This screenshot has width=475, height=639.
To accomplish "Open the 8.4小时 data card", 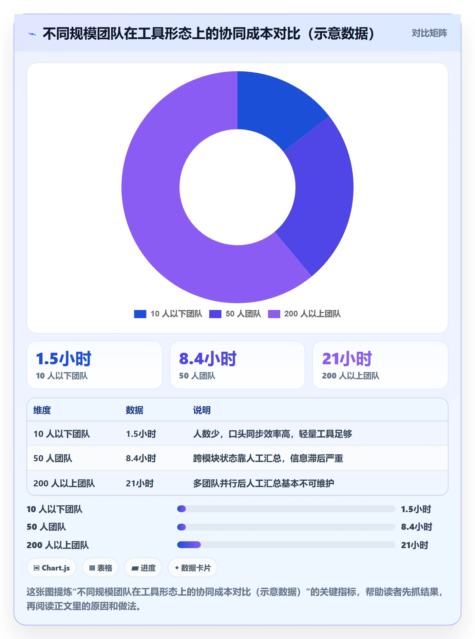I will point(237,365).
